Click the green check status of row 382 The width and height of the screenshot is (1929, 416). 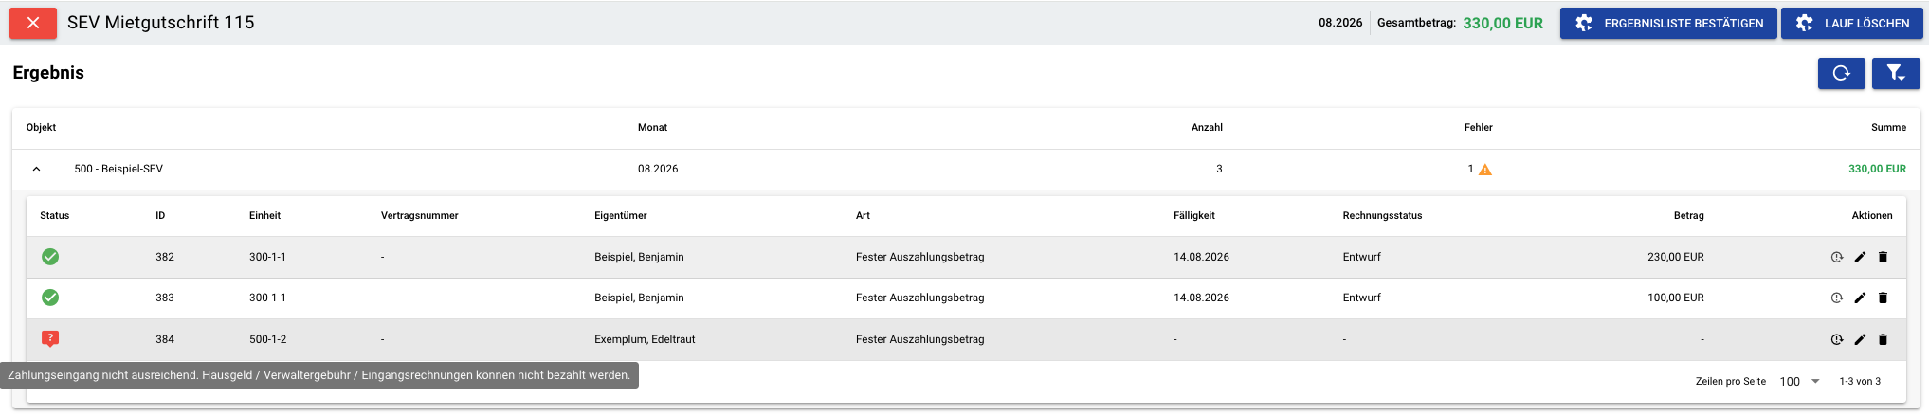point(50,257)
